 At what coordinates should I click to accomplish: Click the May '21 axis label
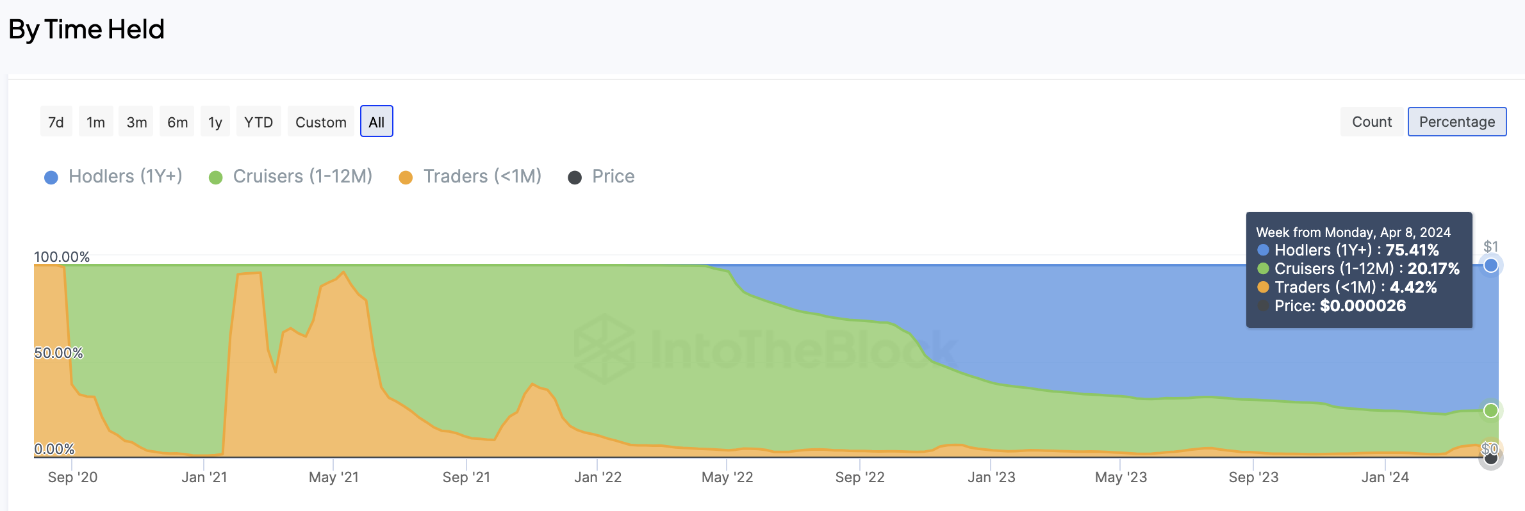coord(333,477)
